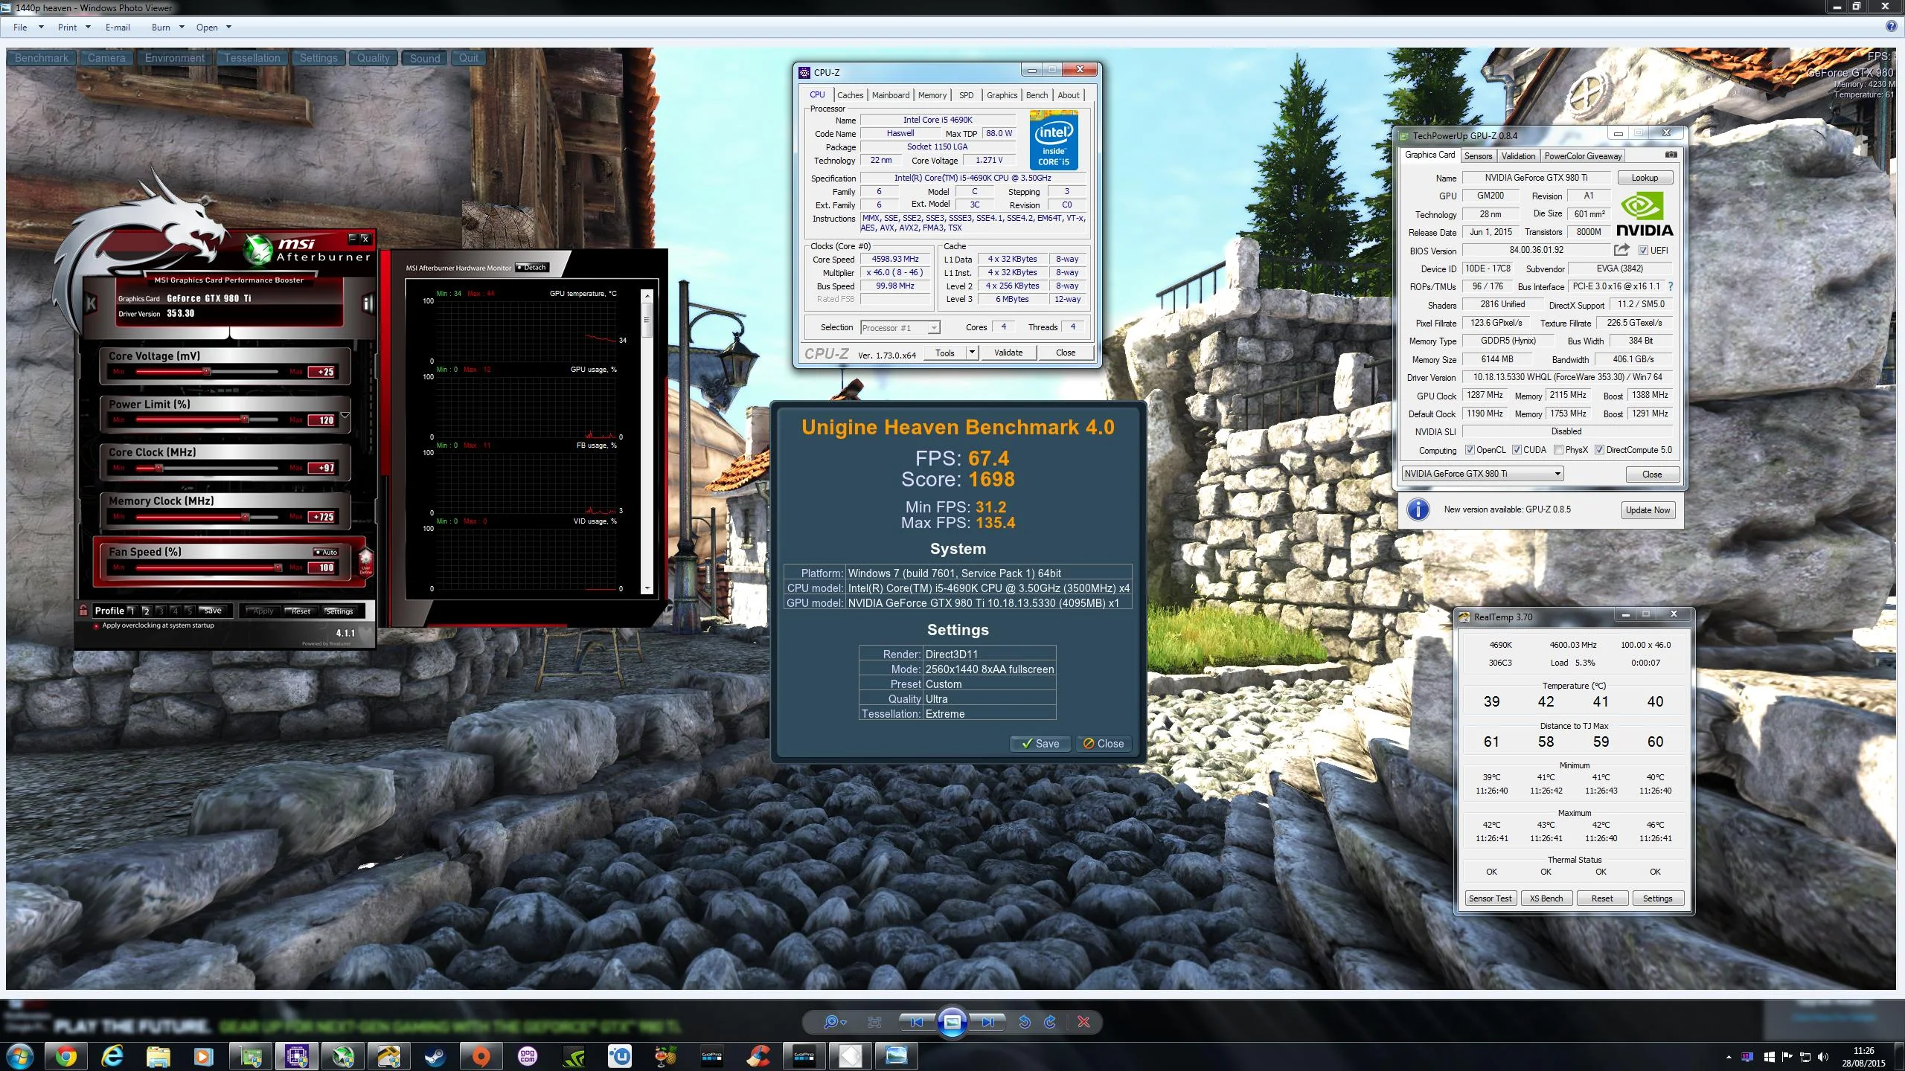Click Save in Heaven Benchmark results
The height and width of the screenshot is (1071, 1905).
(x=1040, y=744)
